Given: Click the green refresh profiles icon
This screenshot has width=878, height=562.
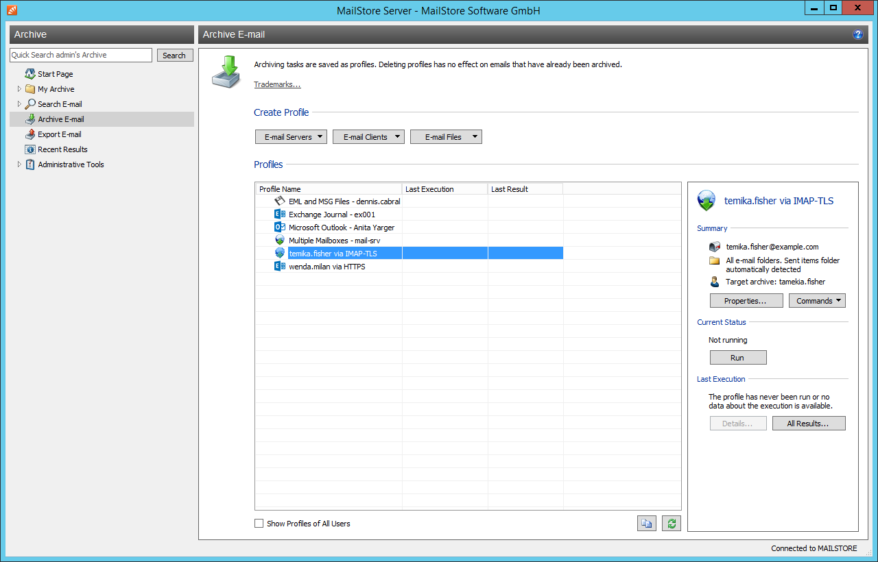Looking at the screenshot, I should pyautogui.click(x=672, y=524).
